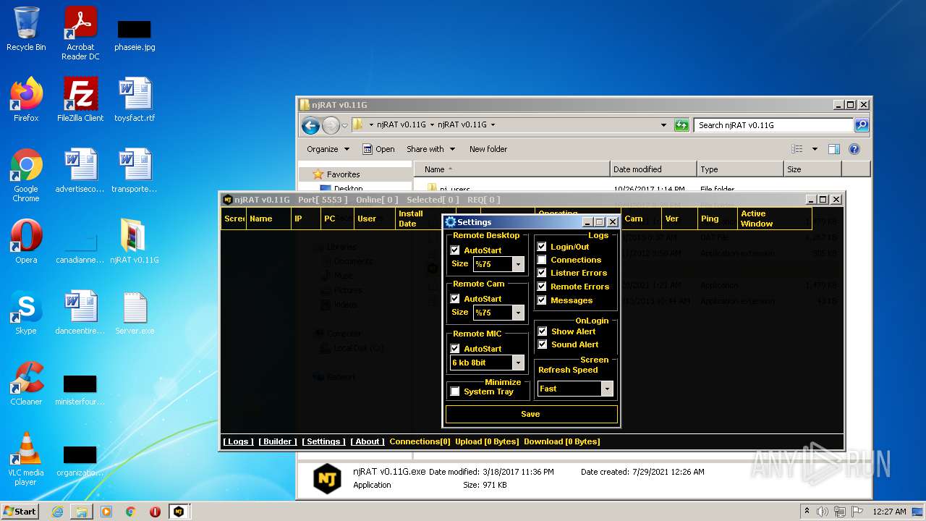
Task: Open njRAT Logs tab
Action: [238, 441]
